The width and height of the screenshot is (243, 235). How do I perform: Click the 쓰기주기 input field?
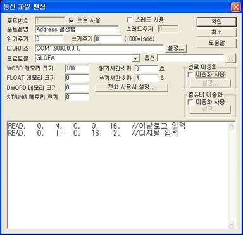point(108,39)
